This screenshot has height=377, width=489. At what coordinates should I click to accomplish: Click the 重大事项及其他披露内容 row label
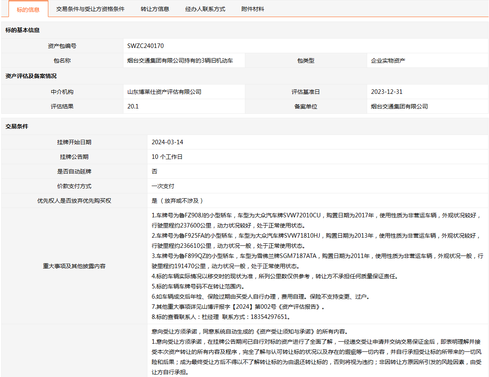click(74, 266)
